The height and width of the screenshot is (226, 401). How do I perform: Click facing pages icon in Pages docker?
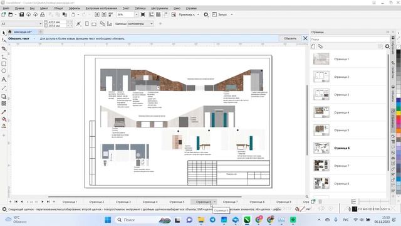320,46
